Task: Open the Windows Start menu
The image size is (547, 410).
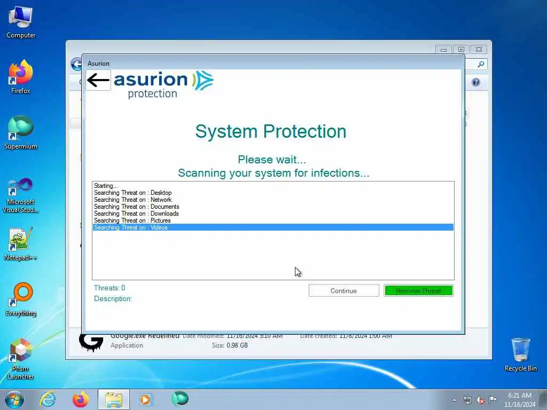Action: coord(14,399)
